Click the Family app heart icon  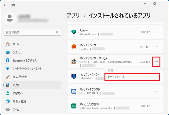point(74,32)
